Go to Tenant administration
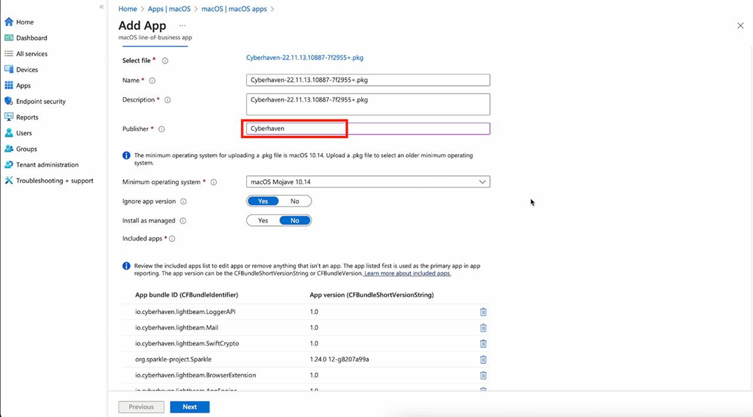 47,165
